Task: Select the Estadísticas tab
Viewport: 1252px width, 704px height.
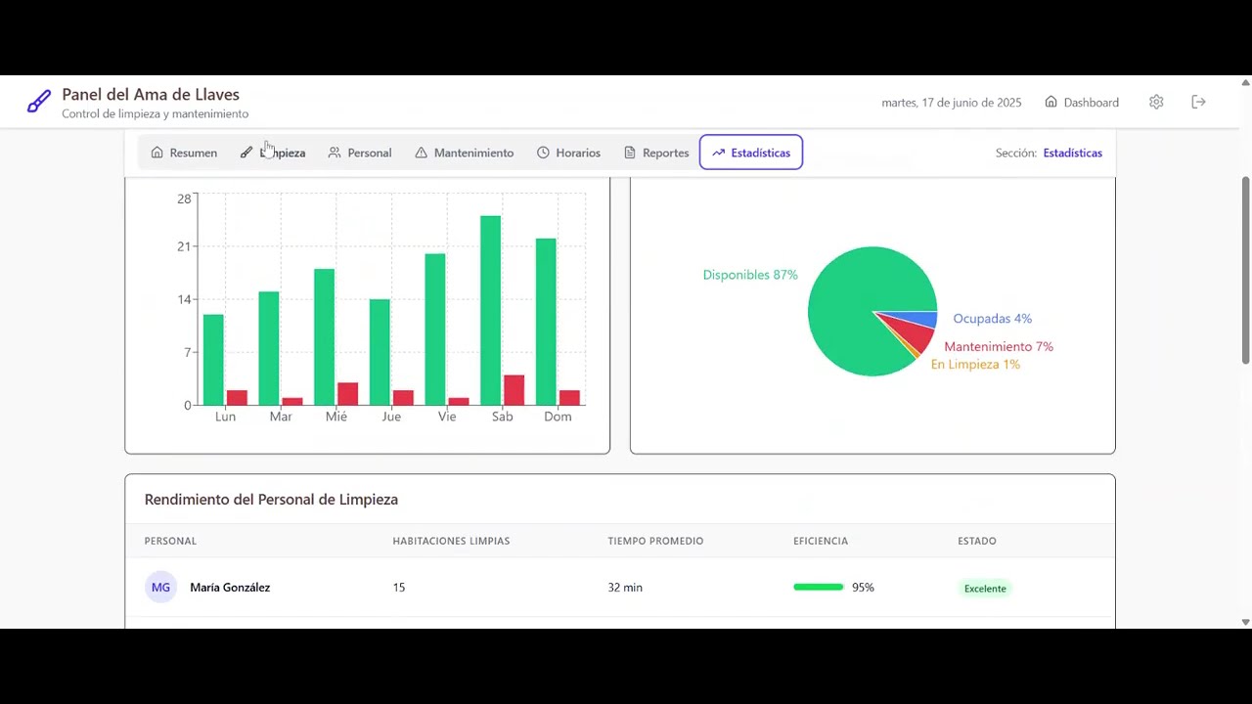Action: [751, 153]
